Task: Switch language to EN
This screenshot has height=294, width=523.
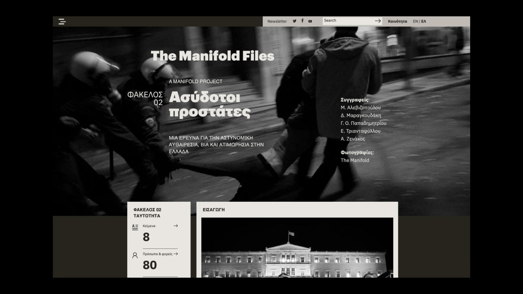Action: pos(415,21)
